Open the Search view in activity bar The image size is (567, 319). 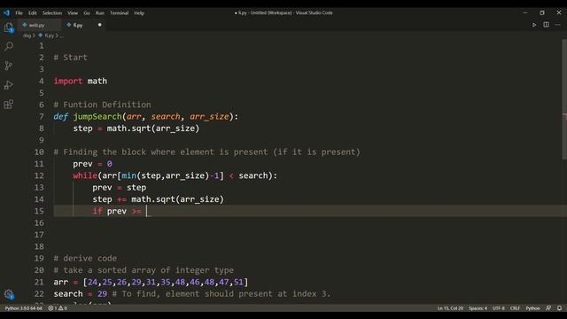click(x=9, y=46)
